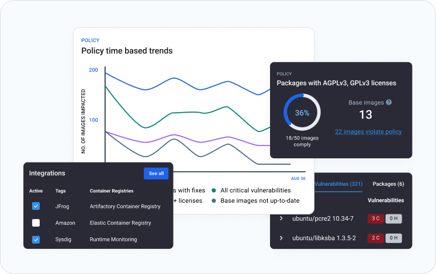
Task: Select the AUG 30 date axis label
Action: tap(298, 178)
